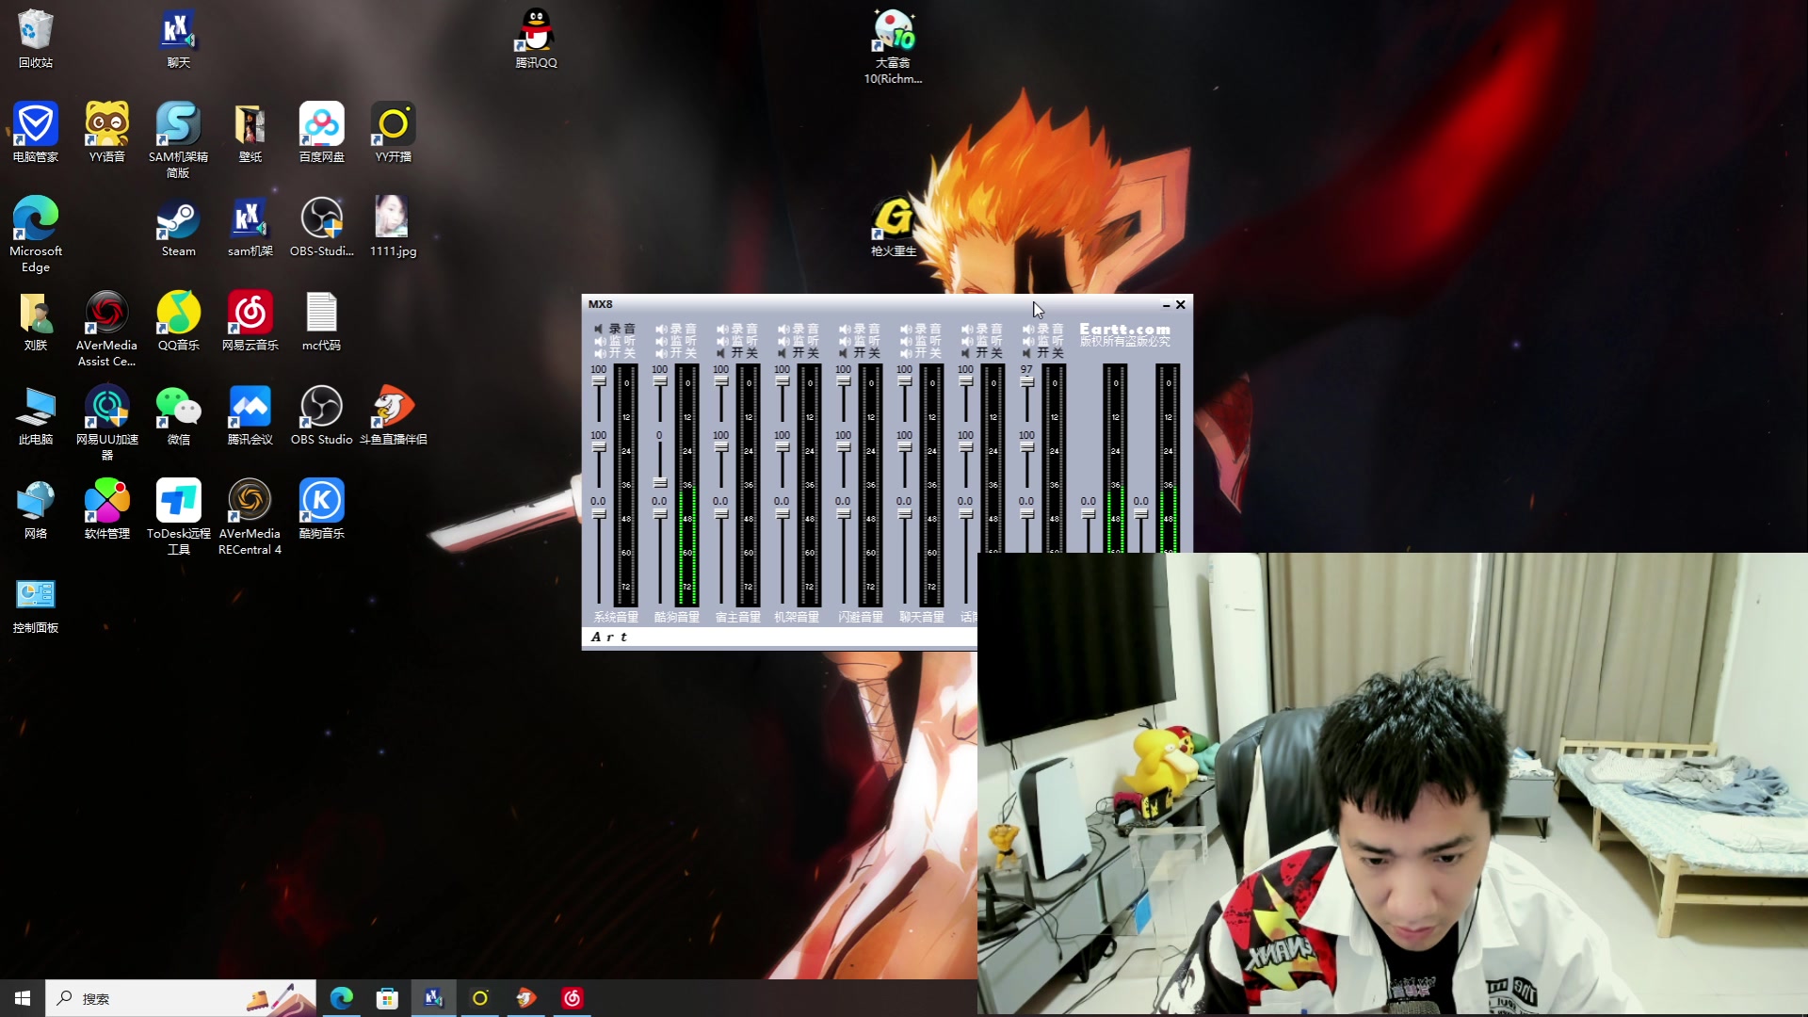Launch 腾讯会议 desktop icon
The image size is (1808, 1017).
click(250, 415)
